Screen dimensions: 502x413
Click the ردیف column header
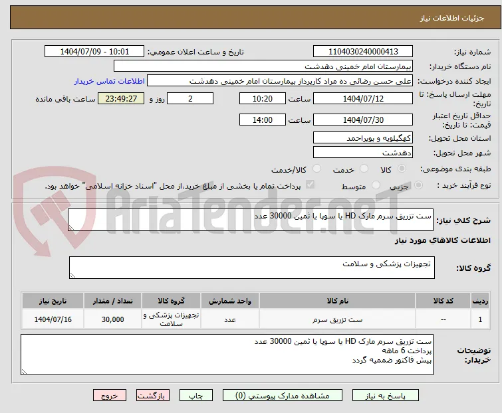pos(480,301)
